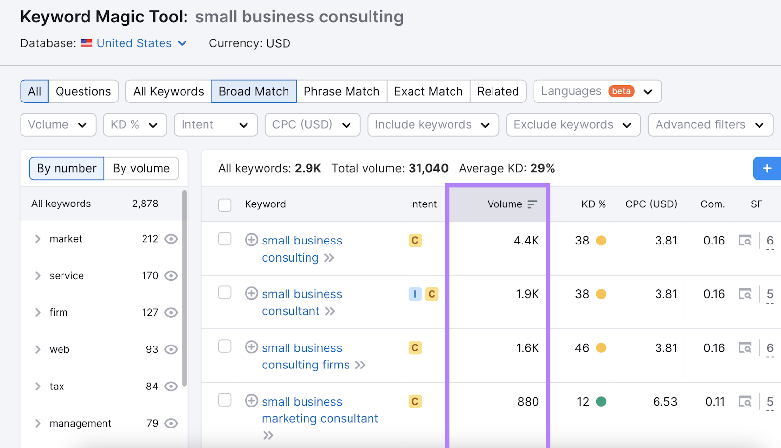Viewport: 781px width, 448px height.
Task: Open double-arrow next to 'small business consulting'
Action: tap(329, 258)
